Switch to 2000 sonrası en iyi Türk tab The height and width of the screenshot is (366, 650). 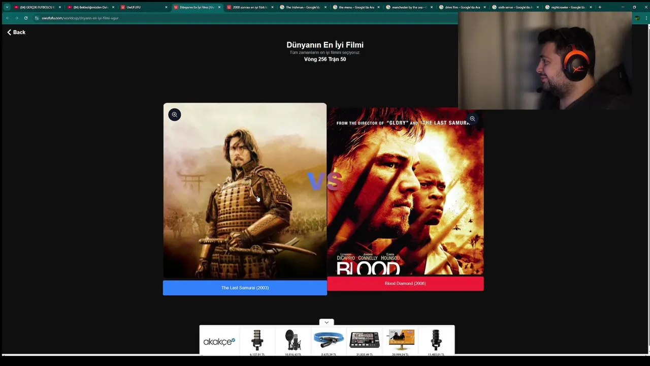click(250, 7)
